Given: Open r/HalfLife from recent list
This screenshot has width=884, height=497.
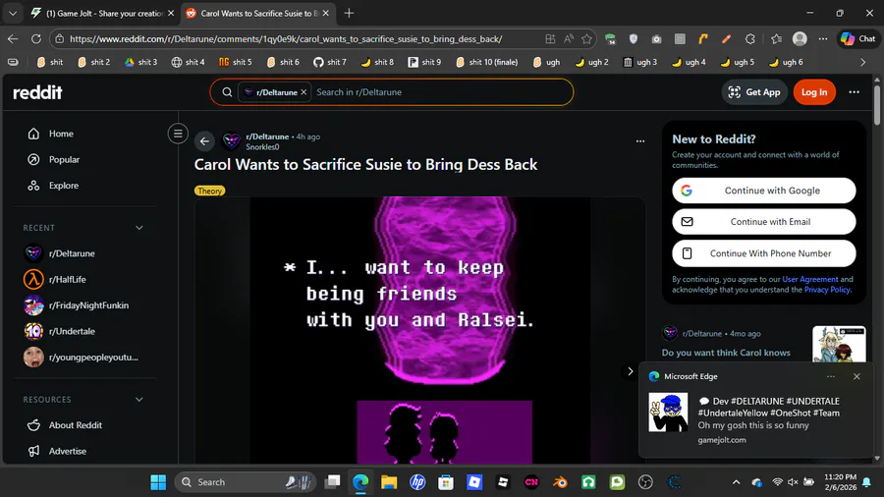Looking at the screenshot, I should tap(67, 280).
